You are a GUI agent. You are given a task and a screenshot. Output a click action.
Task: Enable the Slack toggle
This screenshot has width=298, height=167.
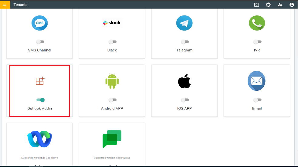113,42
